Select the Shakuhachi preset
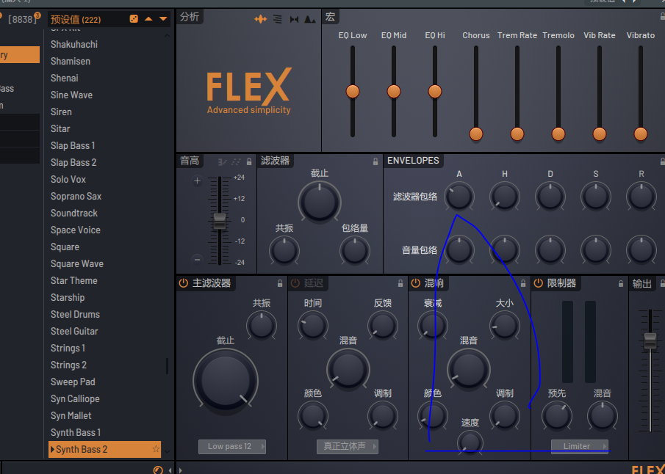This screenshot has height=474, width=665. tap(74, 45)
